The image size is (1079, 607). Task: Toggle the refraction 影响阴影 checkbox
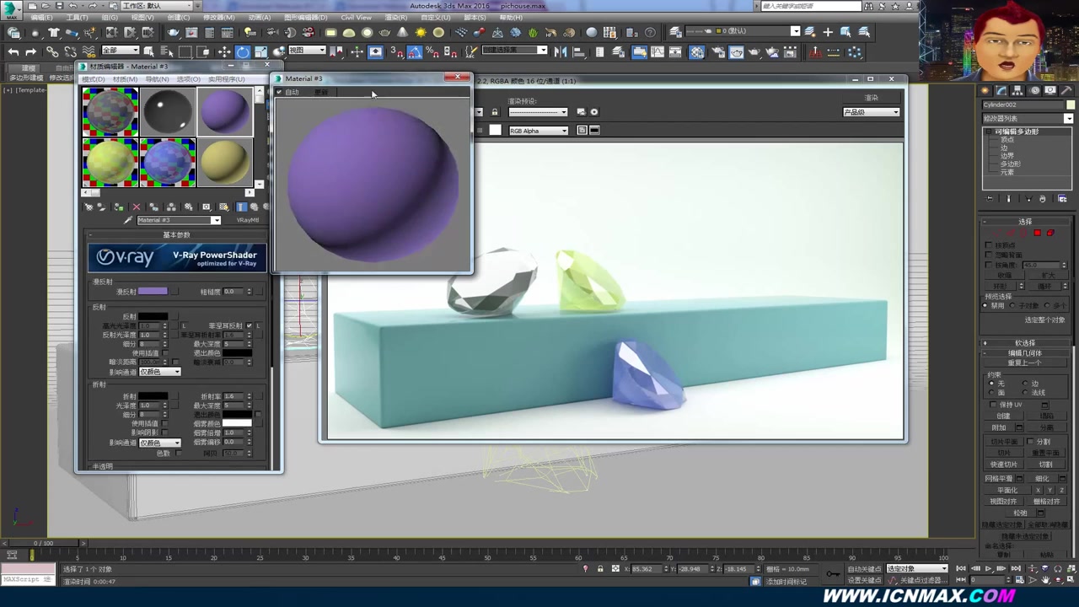(x=165, y=432)
